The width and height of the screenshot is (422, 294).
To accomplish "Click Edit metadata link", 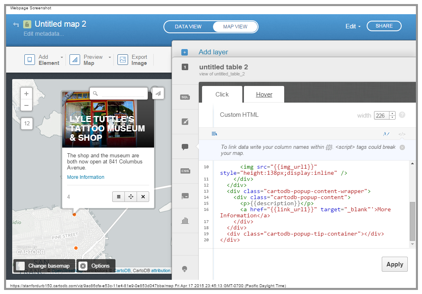I will click(44, 34).
